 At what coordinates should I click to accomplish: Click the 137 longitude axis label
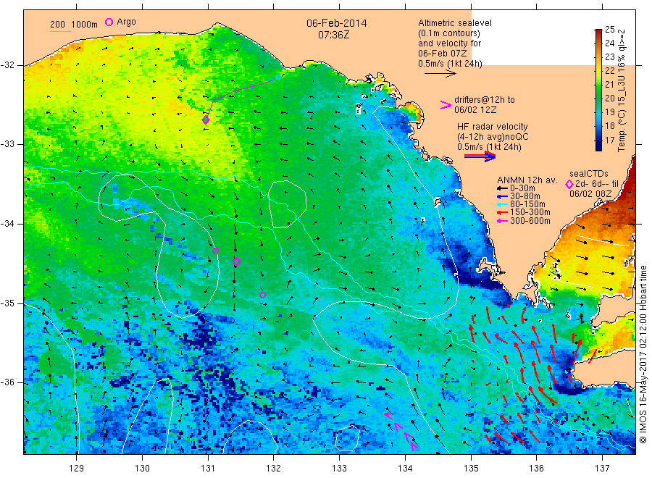point(602,469)
